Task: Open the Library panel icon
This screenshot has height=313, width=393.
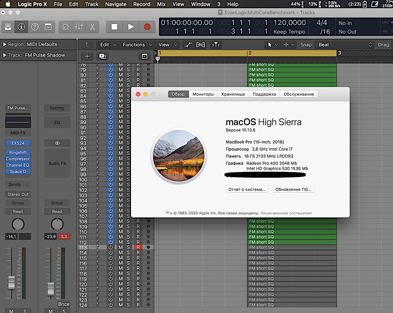Action: [x=8, y=27]
